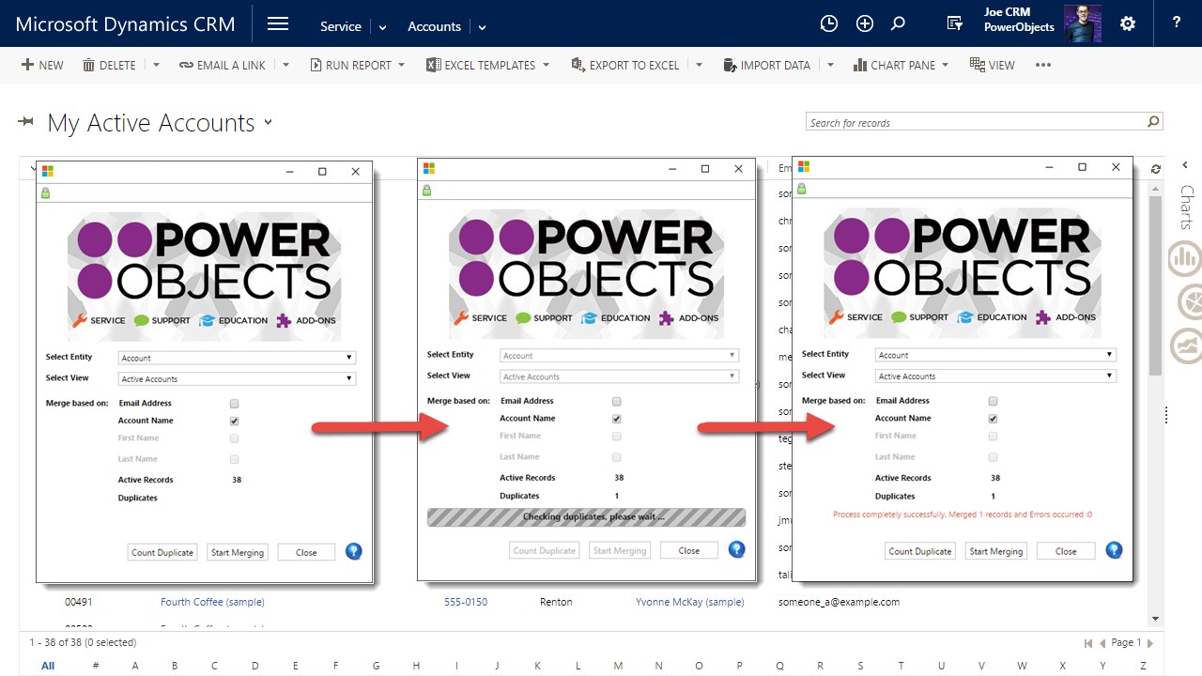Open Select Entity dropdown in the left dialog

(x=237, y=358)
